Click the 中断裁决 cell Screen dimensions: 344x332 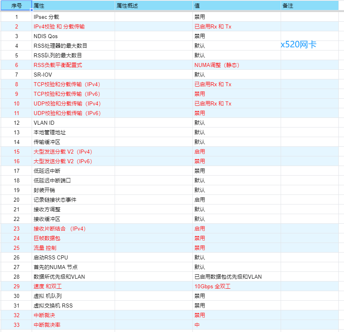(x=73, y=315)
